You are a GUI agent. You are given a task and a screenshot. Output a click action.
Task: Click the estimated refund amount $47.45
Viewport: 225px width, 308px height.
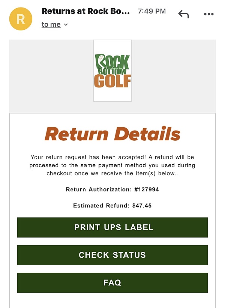click(x=142, y=206)
